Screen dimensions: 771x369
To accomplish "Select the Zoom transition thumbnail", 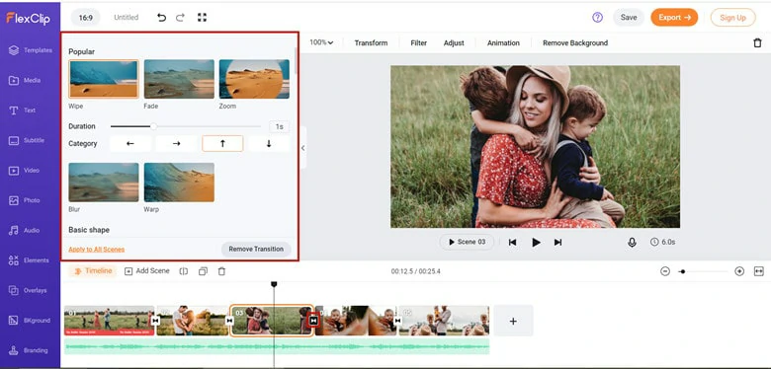I will (x=254, y=79).
